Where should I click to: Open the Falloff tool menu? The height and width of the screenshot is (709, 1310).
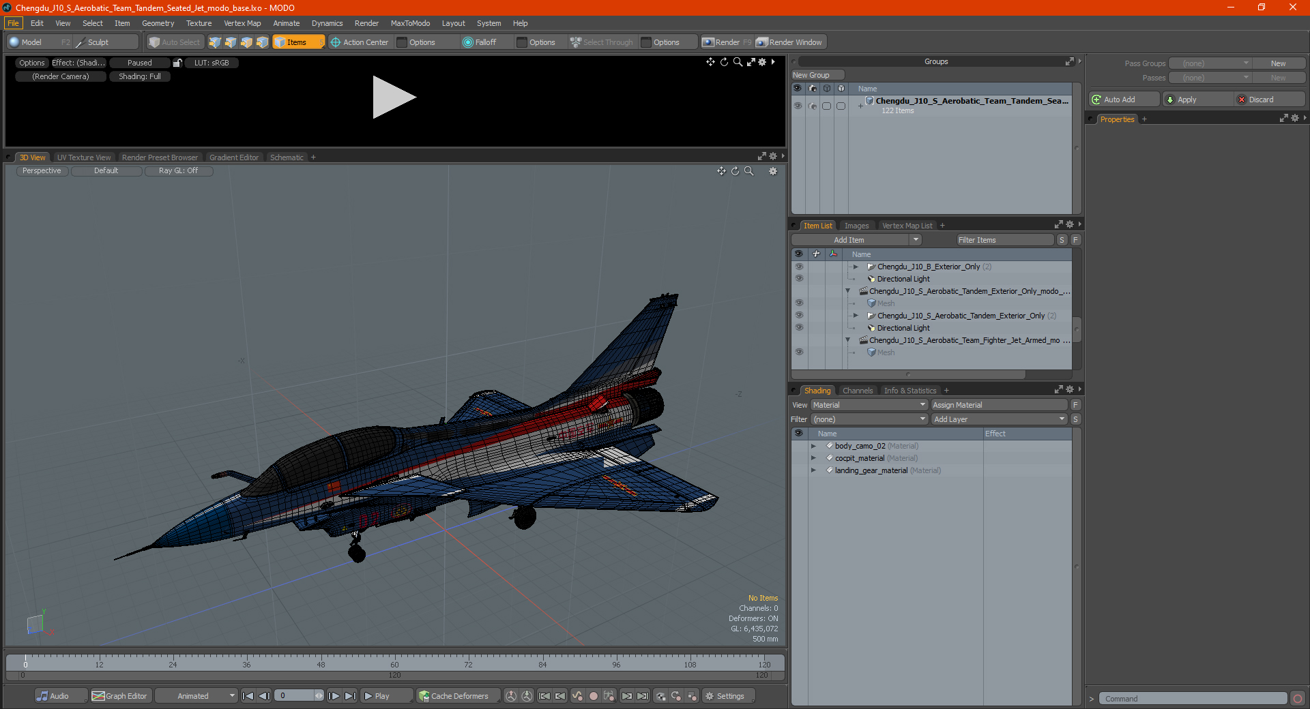[x=480, y=42]
